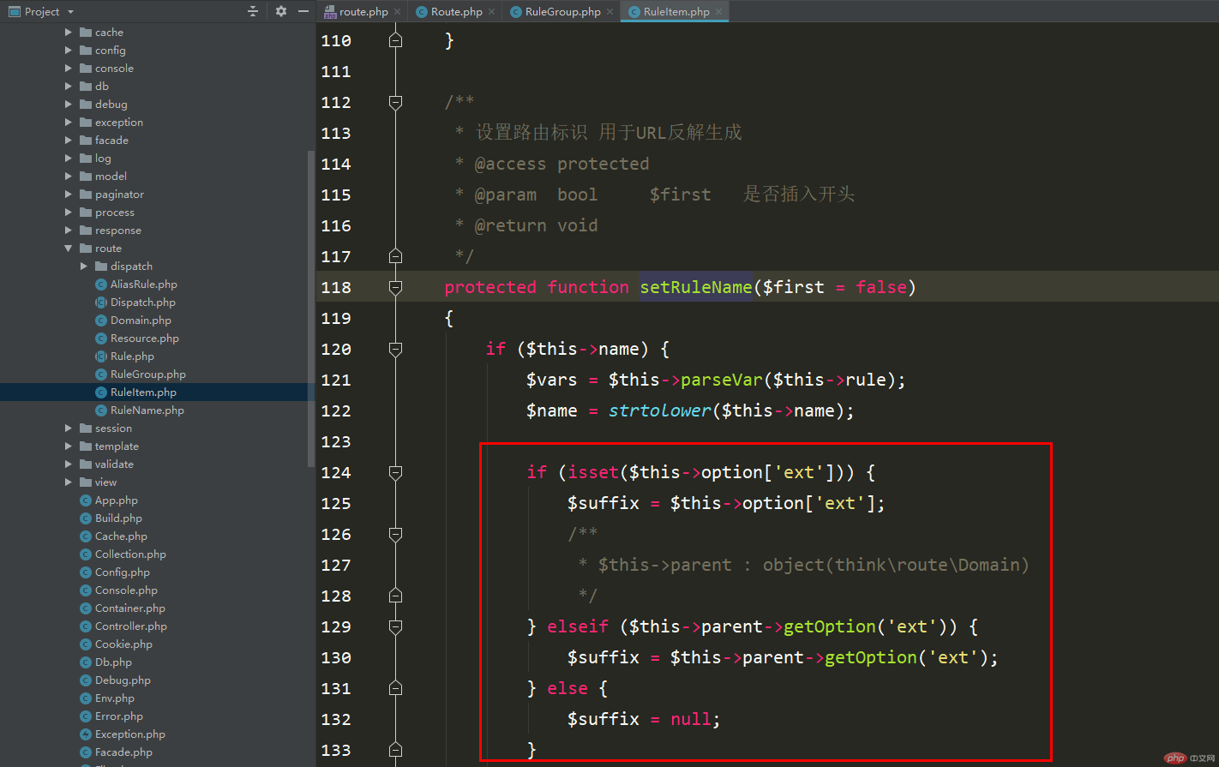Fold the doc comment at line 112
Screen dimensions: 1219x767
[395, 102]
